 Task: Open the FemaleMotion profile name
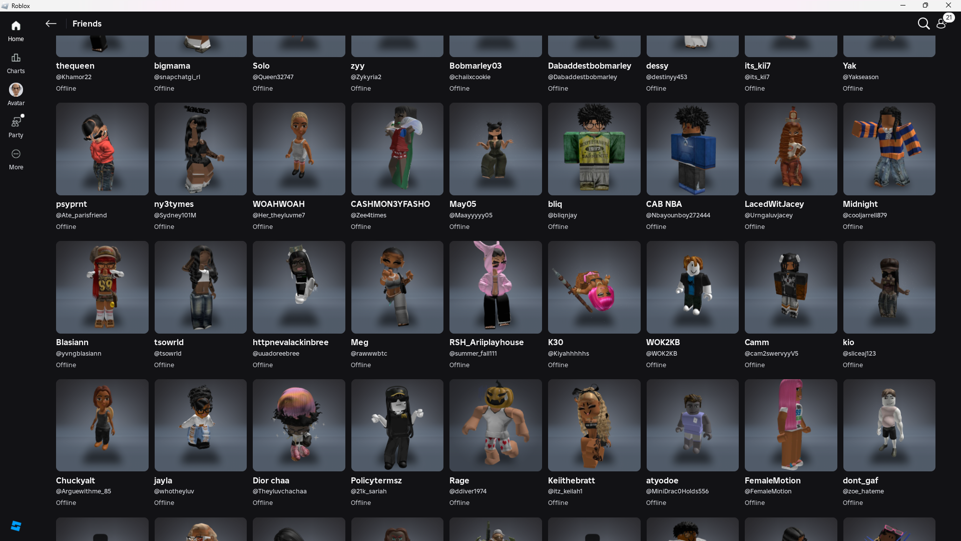(772, 480)
